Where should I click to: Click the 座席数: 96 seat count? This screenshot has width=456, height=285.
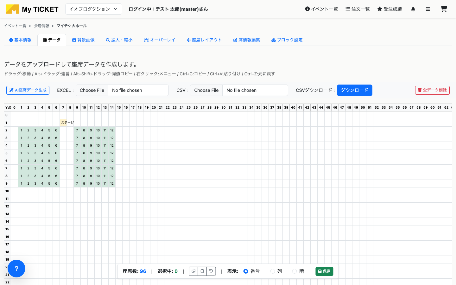click(134, 271)
